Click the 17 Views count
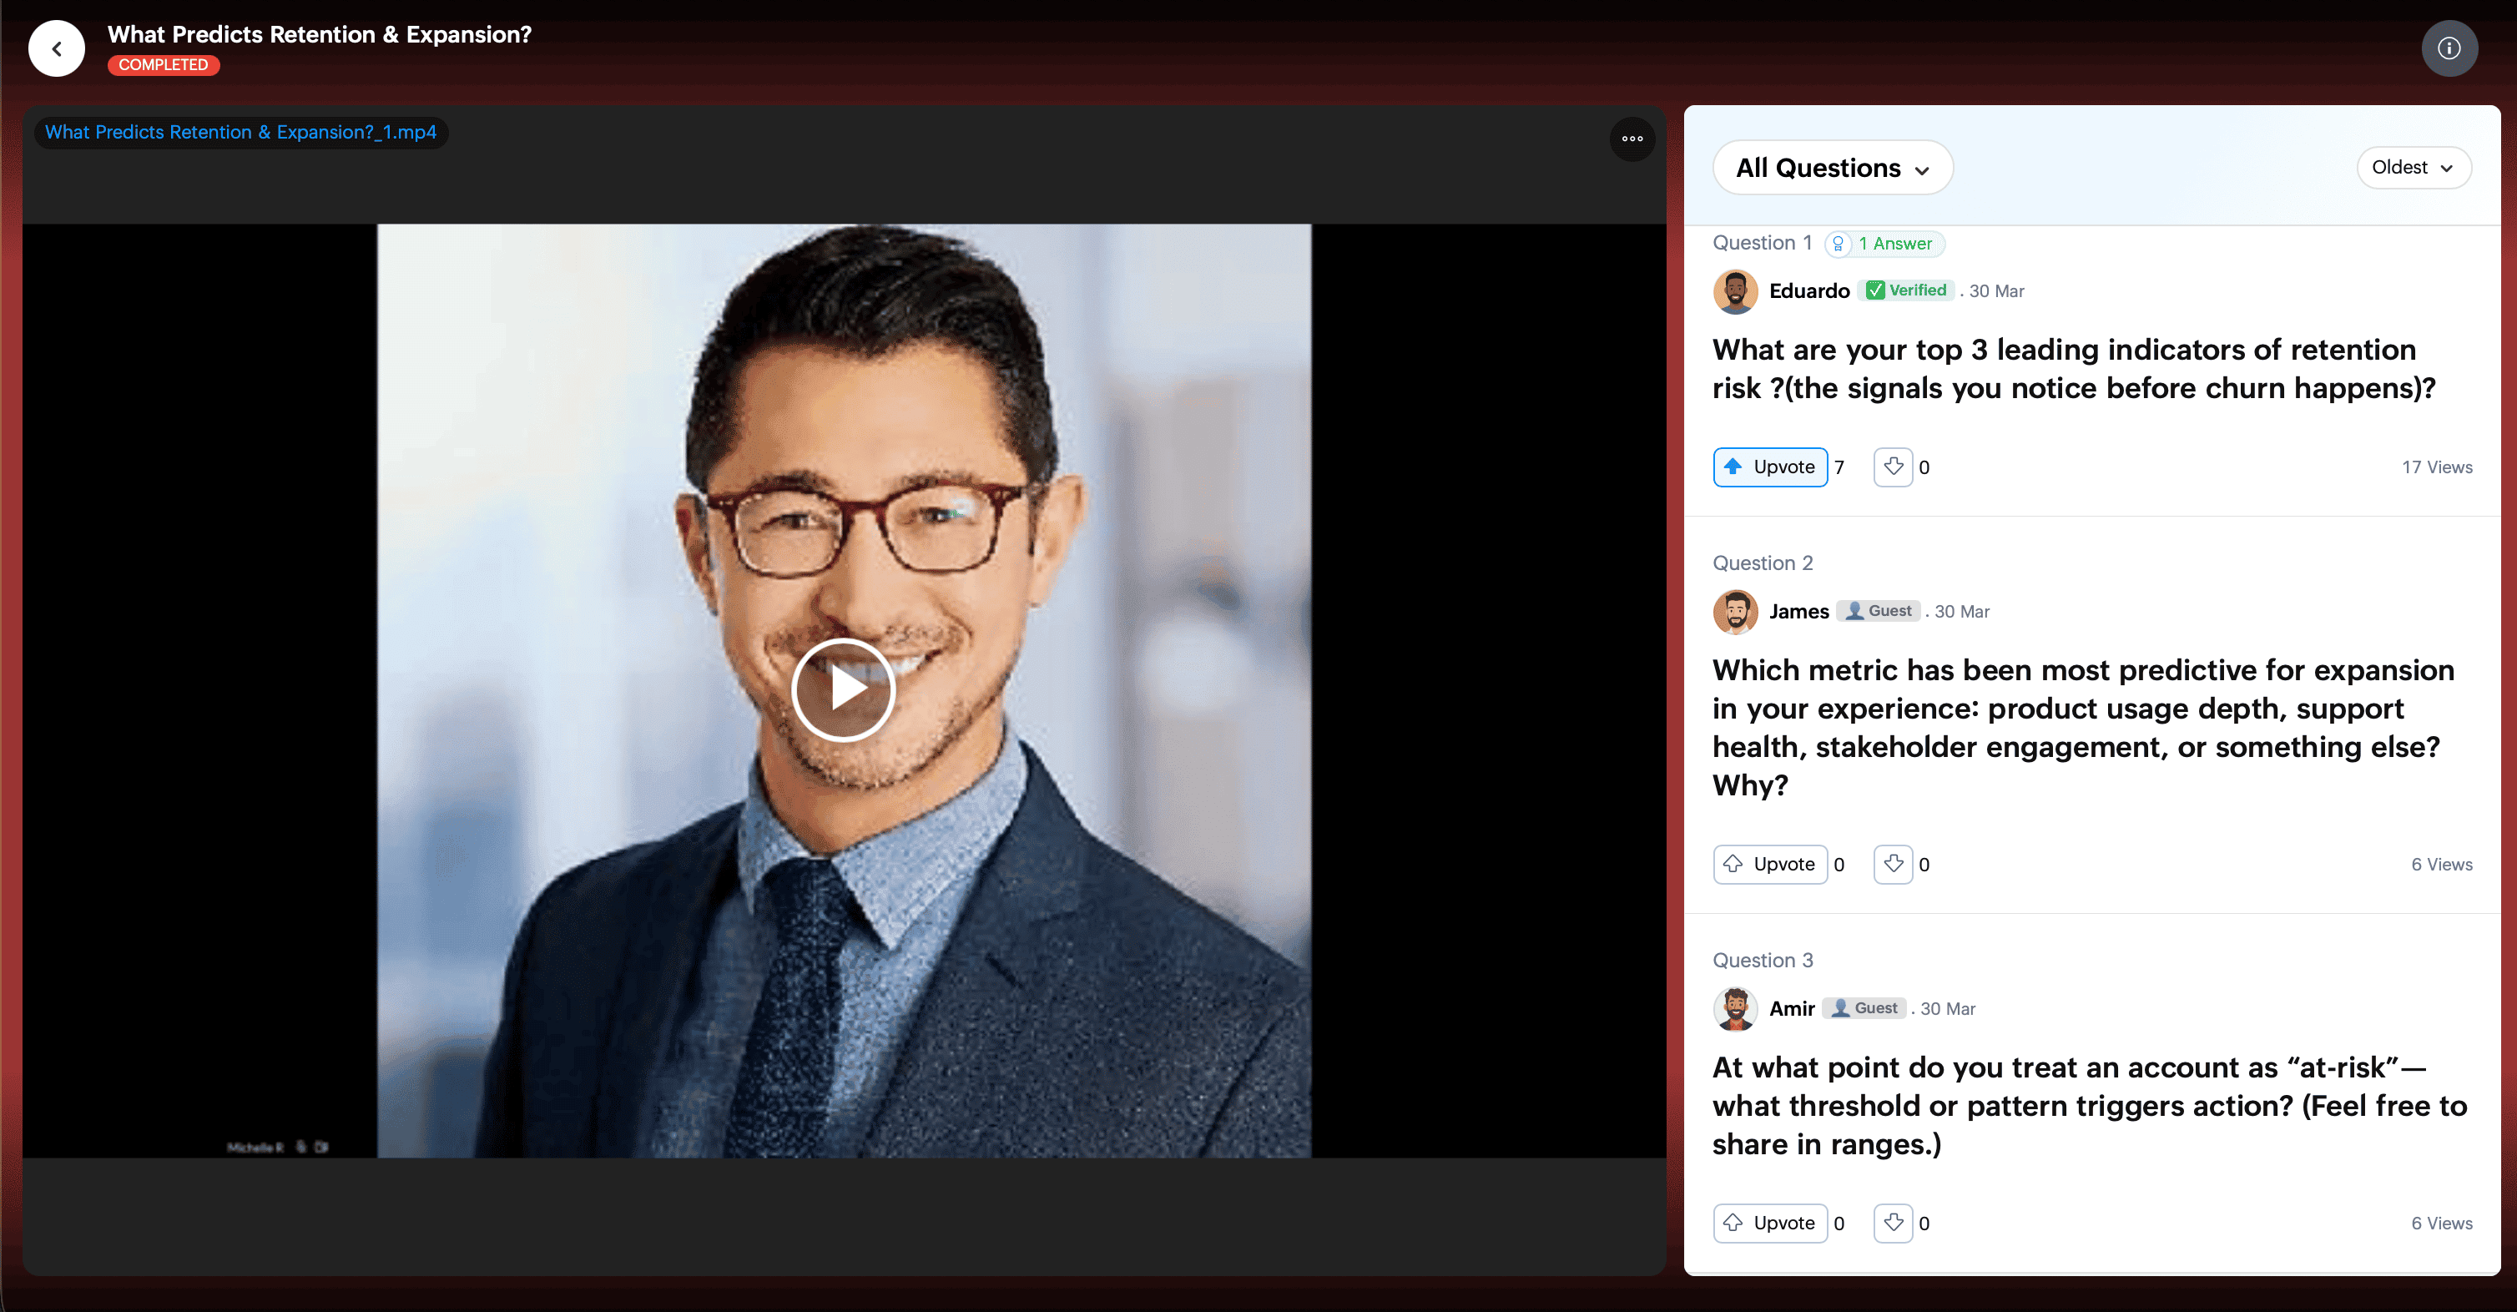This screenshot has height=1312, width=2517. pyautogui.click(x=2437, y=467)
